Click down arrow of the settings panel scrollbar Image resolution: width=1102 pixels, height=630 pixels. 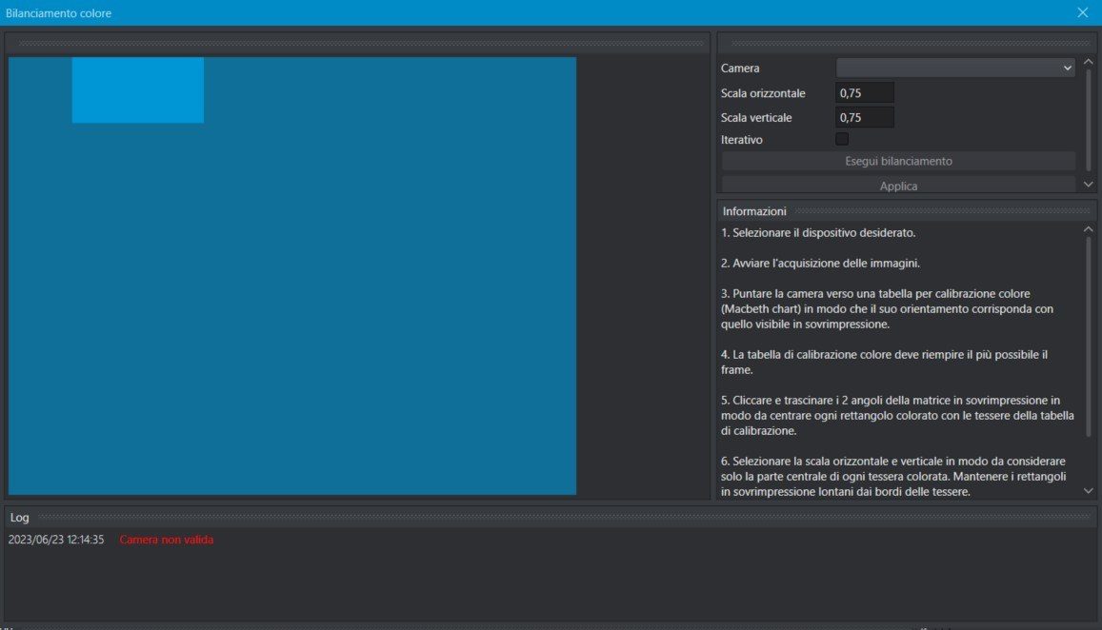(x=1088, y=184)
